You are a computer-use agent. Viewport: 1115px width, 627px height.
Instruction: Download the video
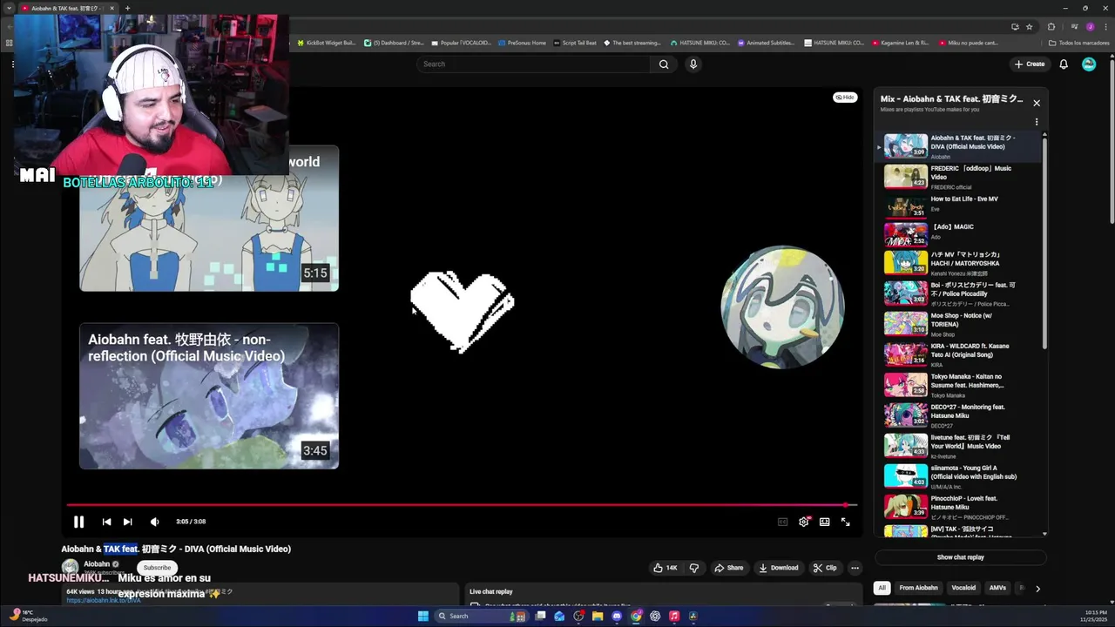pyautogui.click(x=779, y=568)
